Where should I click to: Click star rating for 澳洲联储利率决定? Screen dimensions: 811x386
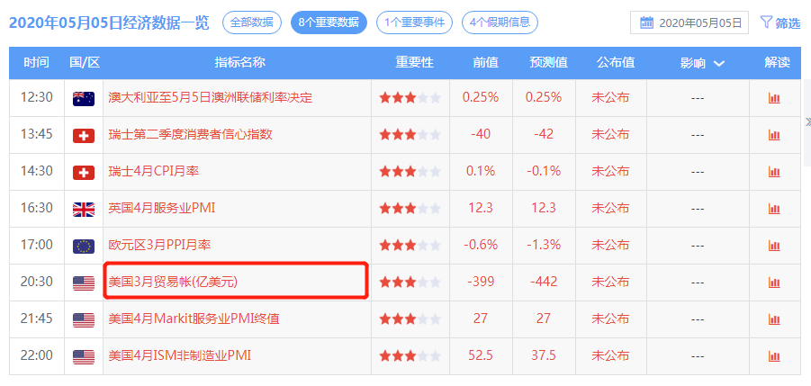coord(410,98)
